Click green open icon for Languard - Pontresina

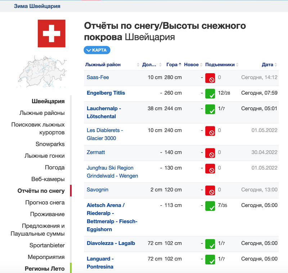210,260
